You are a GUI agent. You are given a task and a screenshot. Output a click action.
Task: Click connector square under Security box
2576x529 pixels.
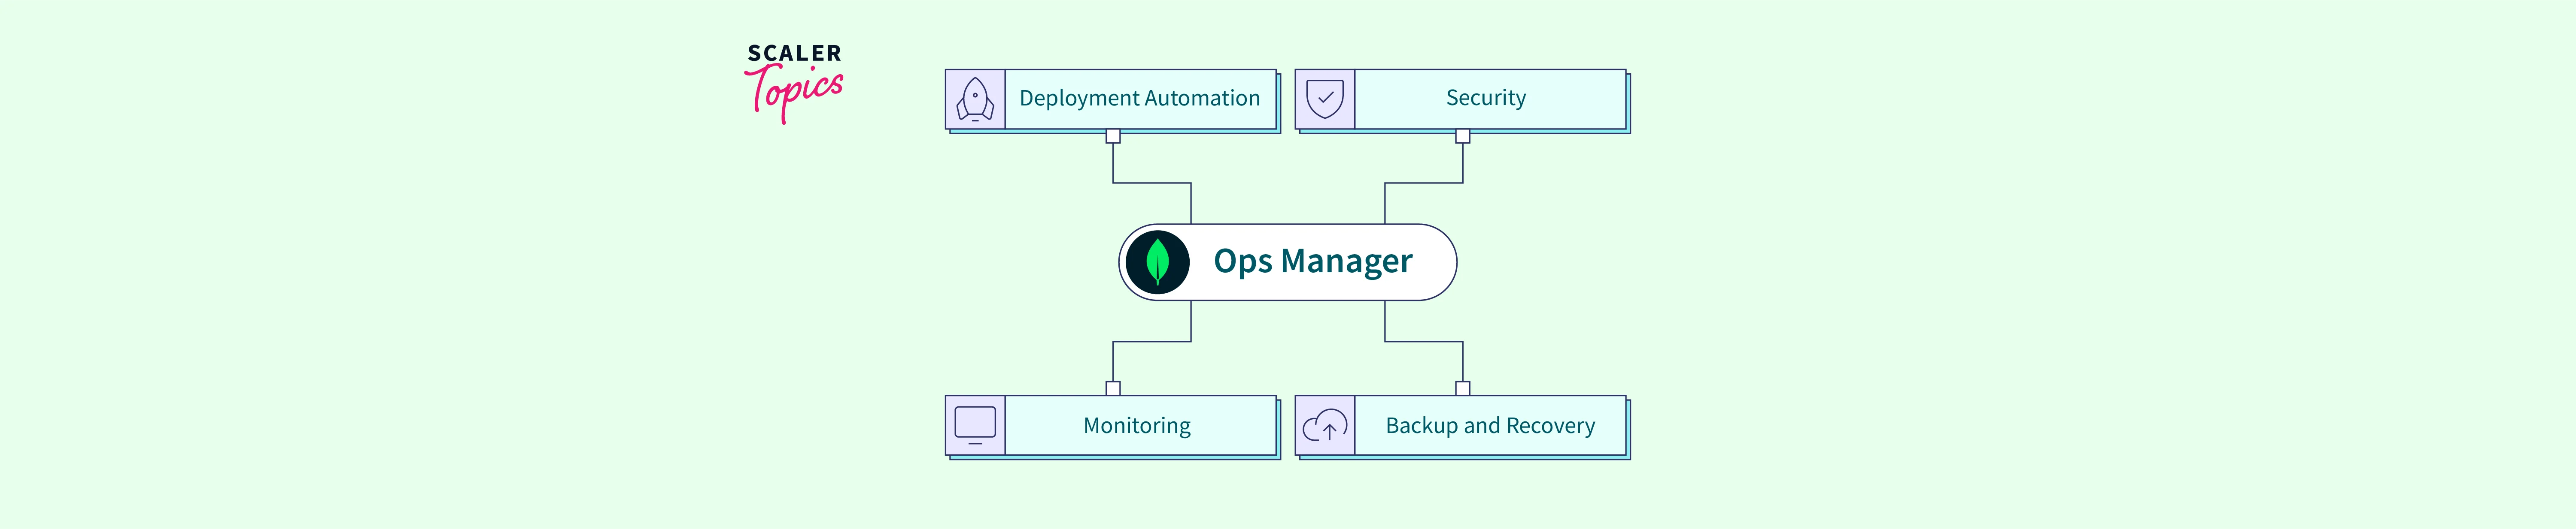(1463, 137)
